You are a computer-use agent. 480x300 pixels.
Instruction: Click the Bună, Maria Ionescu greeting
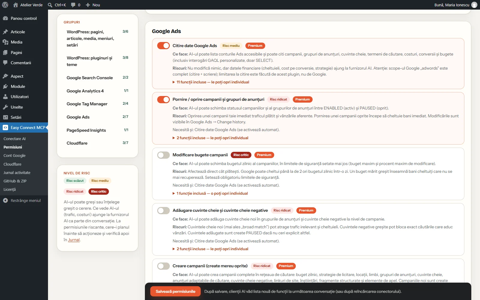pyautogui.click(x=452, y=5)
